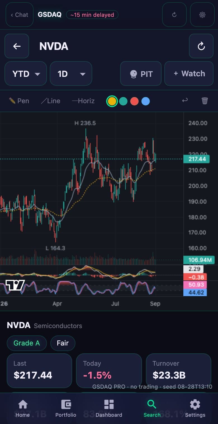
Task: Choose the teal drawing color
Action: [123, 101]
